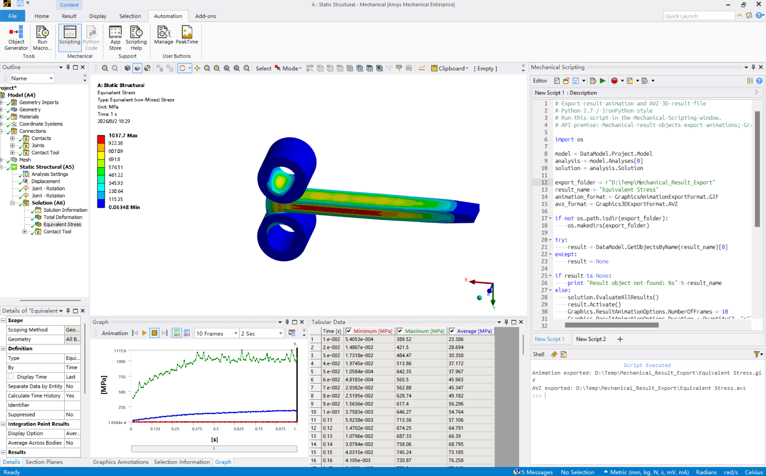766x476 pixels.
Task: Toggle distributed animation frames mode
Action: click(x=177, y=333)
